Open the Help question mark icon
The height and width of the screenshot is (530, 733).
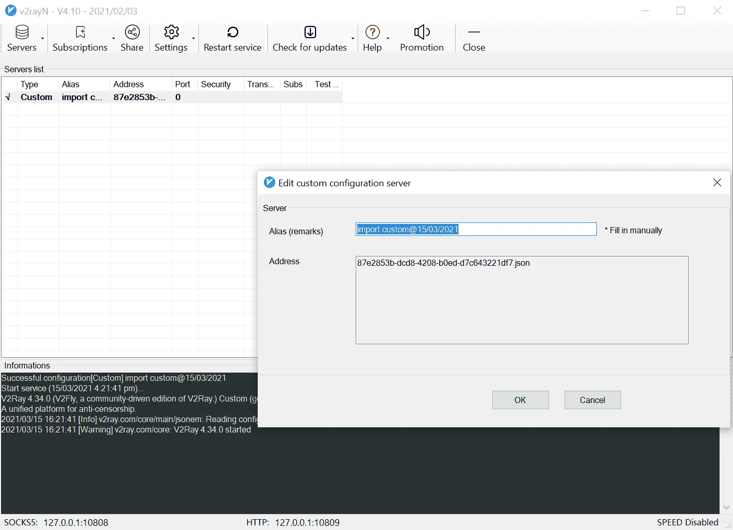click(372, 32)
